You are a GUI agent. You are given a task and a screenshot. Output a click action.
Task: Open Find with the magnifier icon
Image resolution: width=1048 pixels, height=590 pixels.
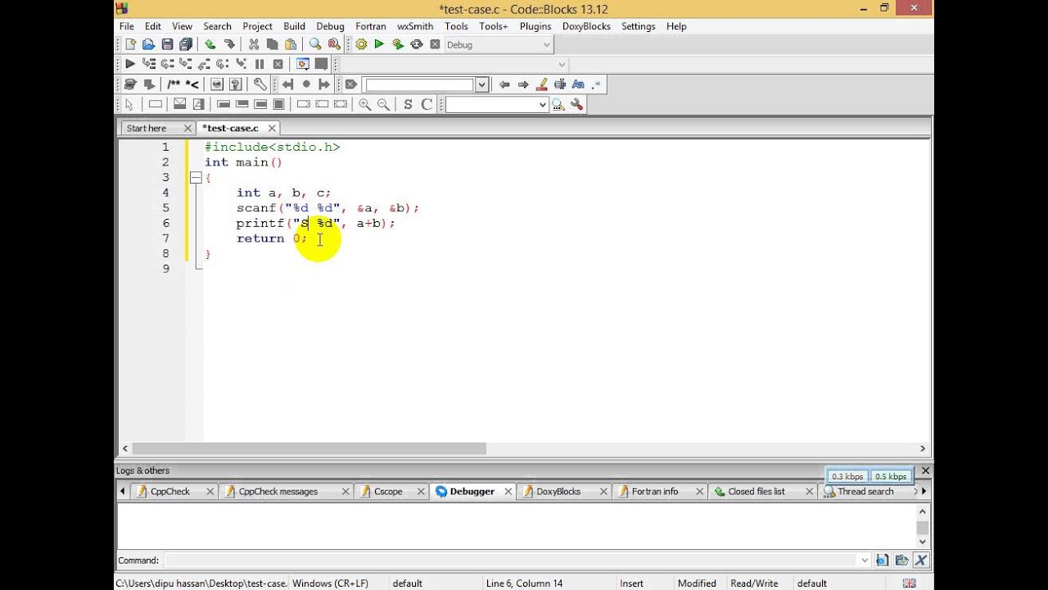(315, 44)
